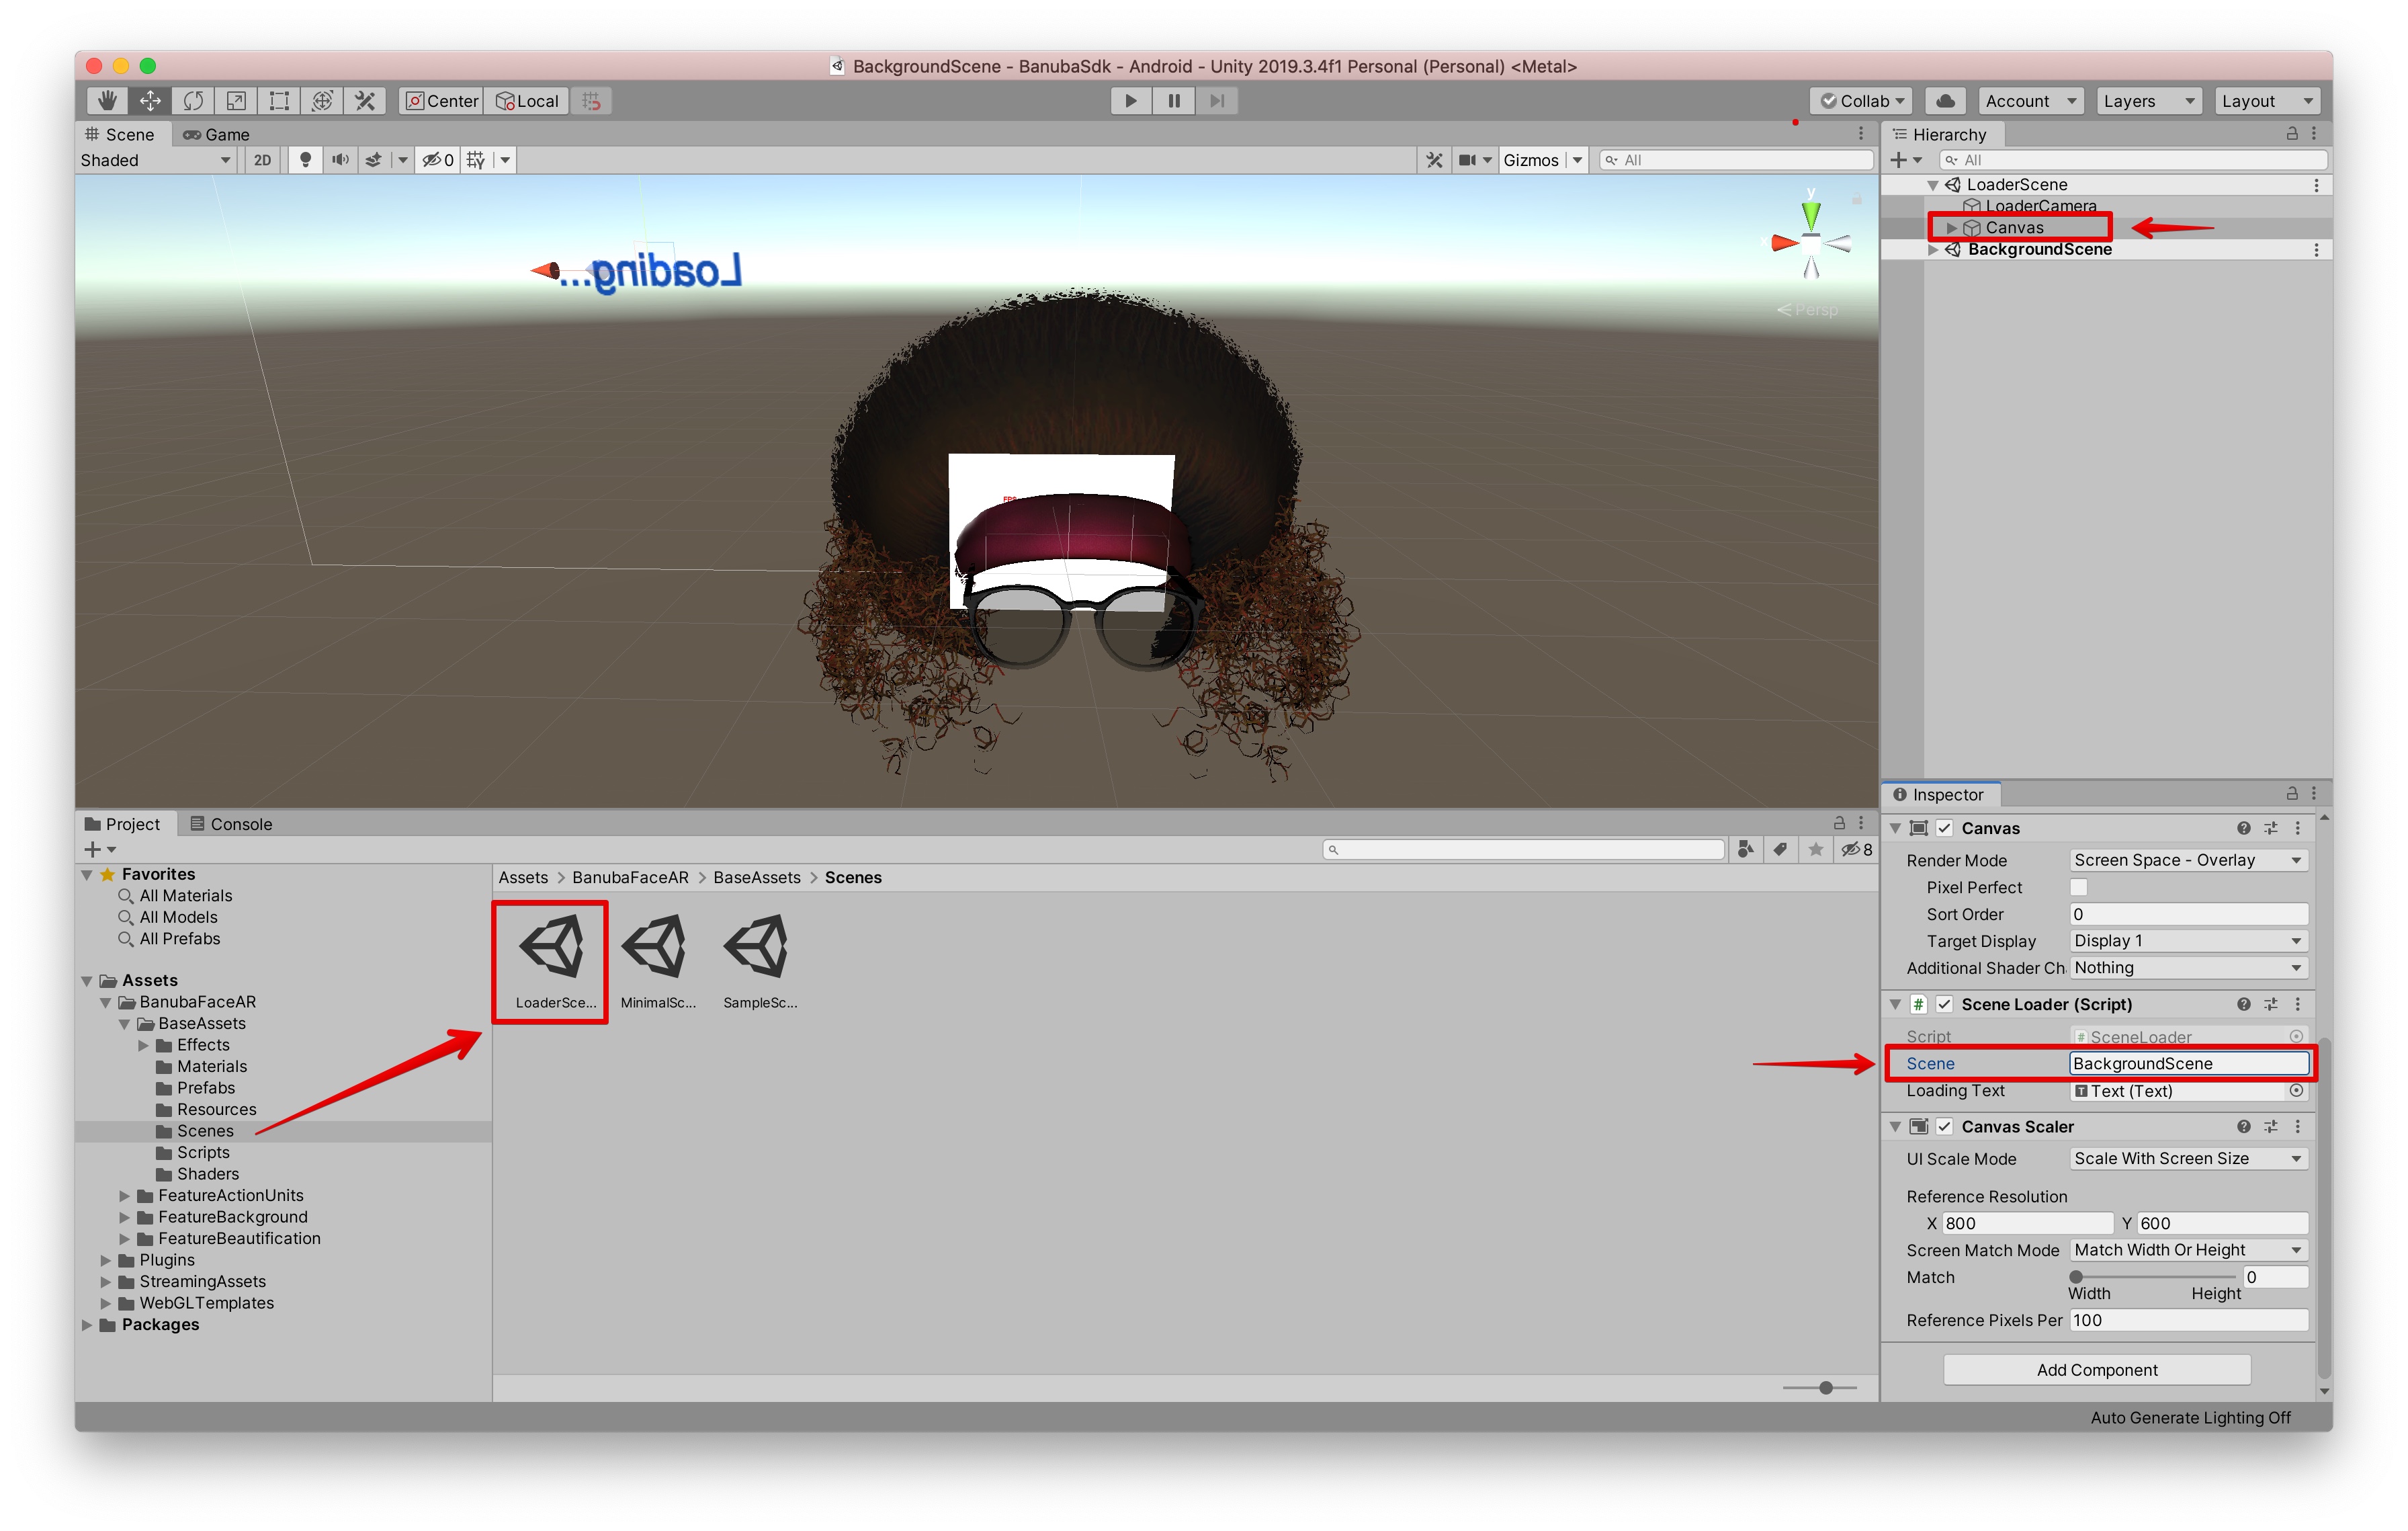The width and height of the screenshot is (2408, 1531).
Task: Open Account dropdown
Action: coord(2031,101)
